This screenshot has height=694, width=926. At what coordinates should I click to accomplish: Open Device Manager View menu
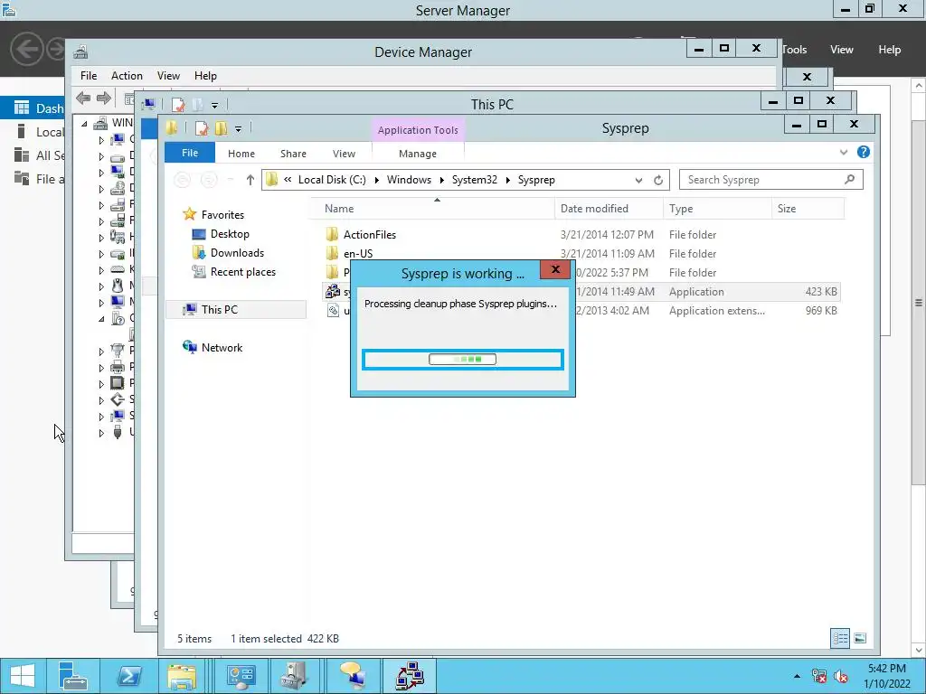click(168, 76)
